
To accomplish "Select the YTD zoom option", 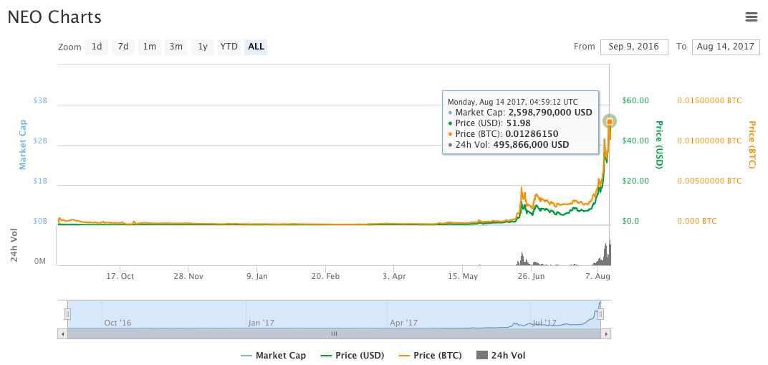I will [229, 47].
